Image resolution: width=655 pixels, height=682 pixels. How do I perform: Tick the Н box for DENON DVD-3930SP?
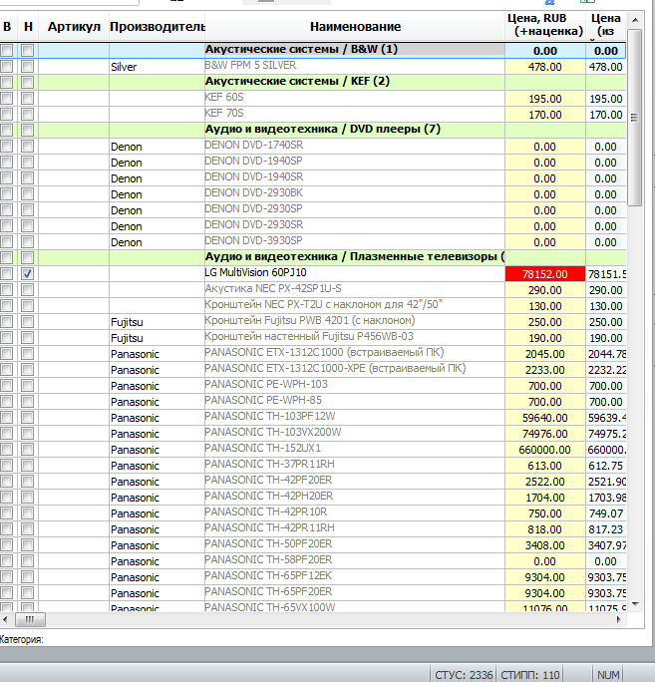(27, 242)
